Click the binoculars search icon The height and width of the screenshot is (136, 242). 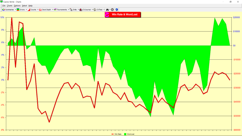click(107, 10)
